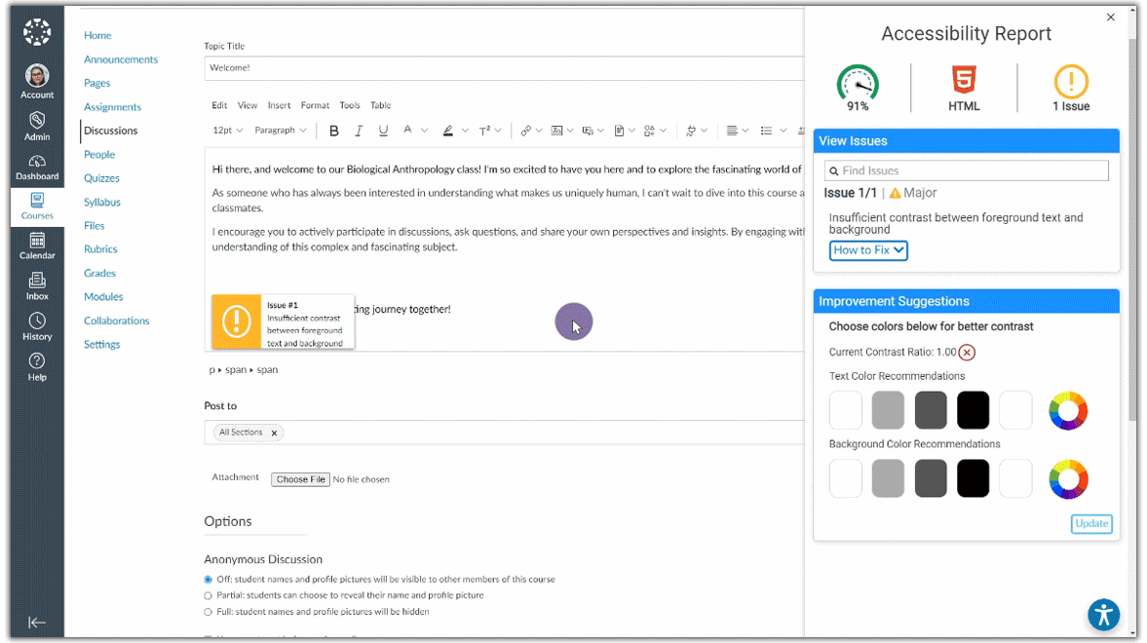The image size is (1147, 643).
Task: Pick the black background color recommendation swatch
Action: 973,479
